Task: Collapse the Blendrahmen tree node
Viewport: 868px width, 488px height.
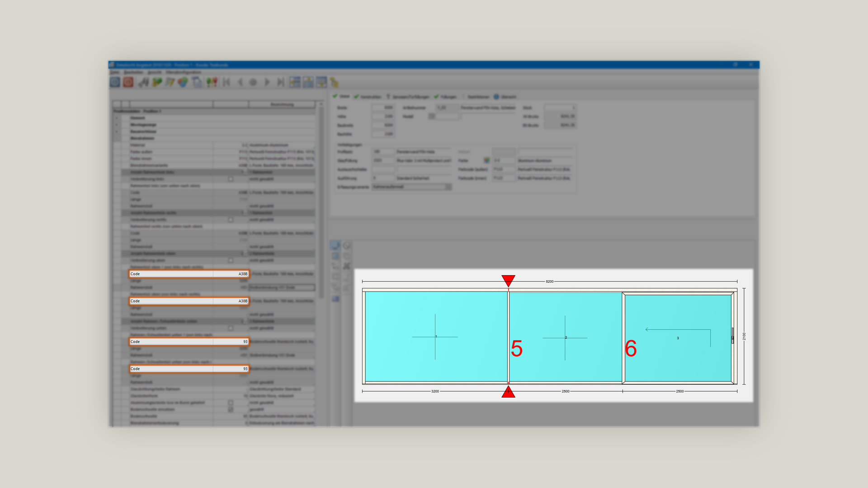Action: [x=117, y=138]
